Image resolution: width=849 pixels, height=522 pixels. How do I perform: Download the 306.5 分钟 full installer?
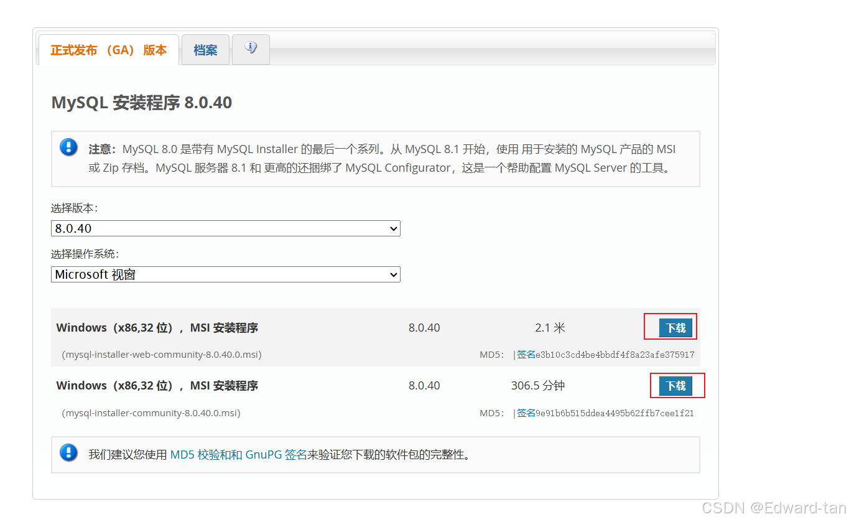[675, 386]
